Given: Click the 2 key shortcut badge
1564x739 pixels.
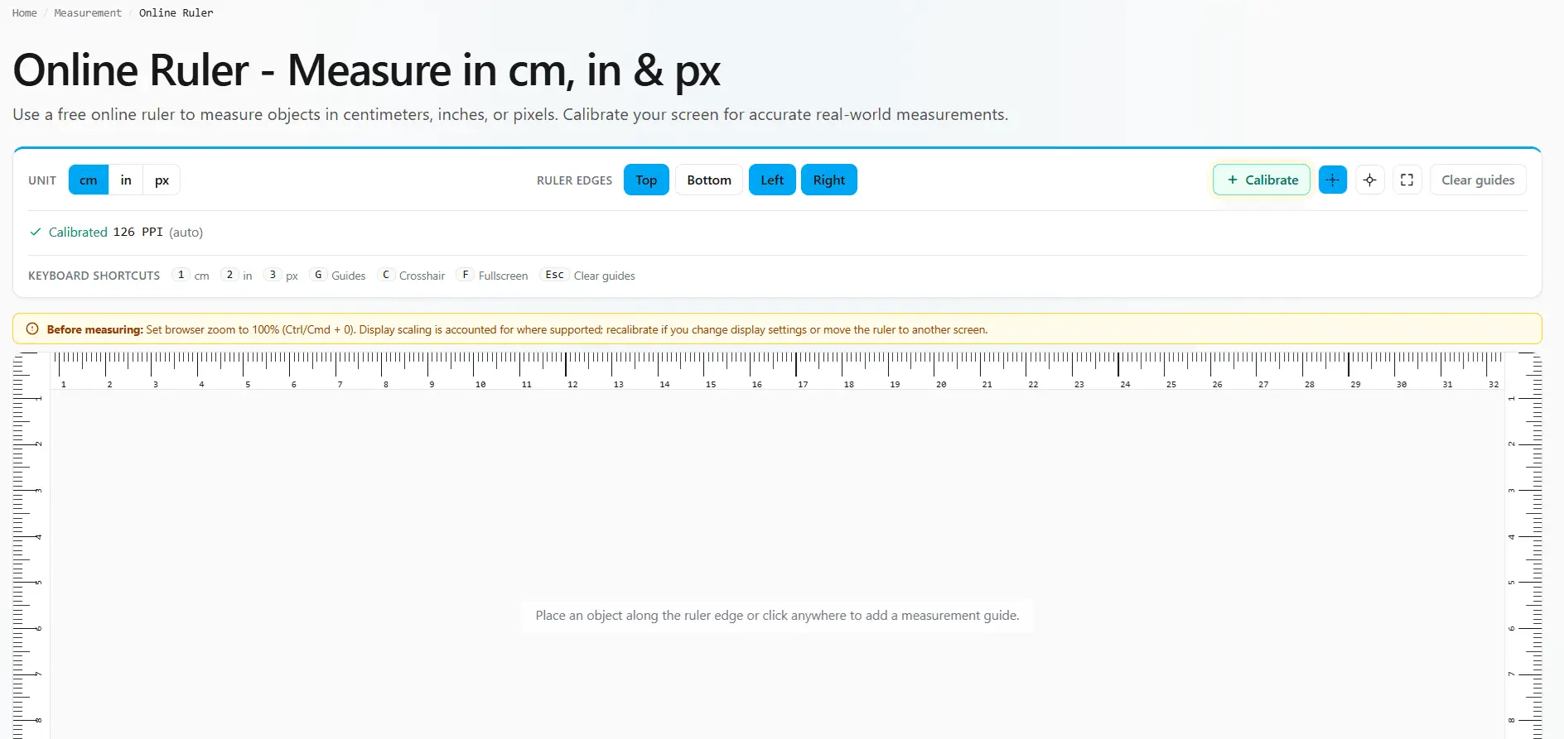Looking at the screenshot, I should pyautogui.click(x=229, y=275).
